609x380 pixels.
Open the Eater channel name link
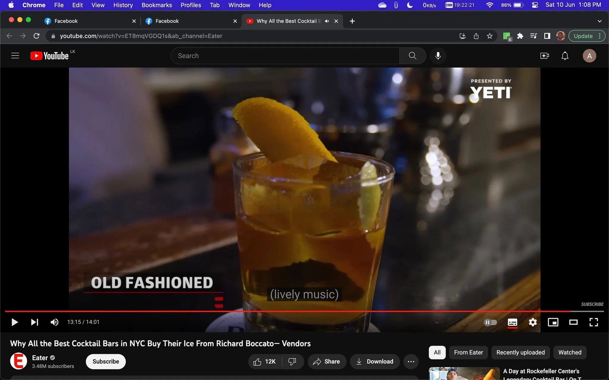[x=40, y=358]
